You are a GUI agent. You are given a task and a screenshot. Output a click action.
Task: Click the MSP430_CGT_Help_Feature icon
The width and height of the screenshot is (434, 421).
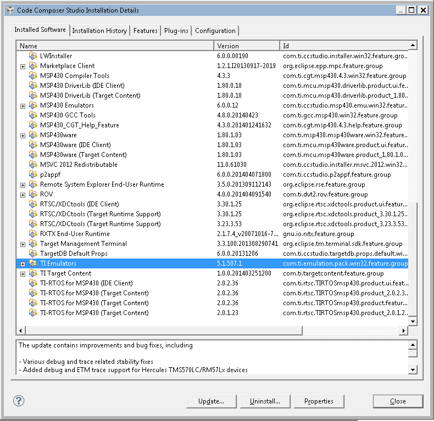[x=33, y=125]
